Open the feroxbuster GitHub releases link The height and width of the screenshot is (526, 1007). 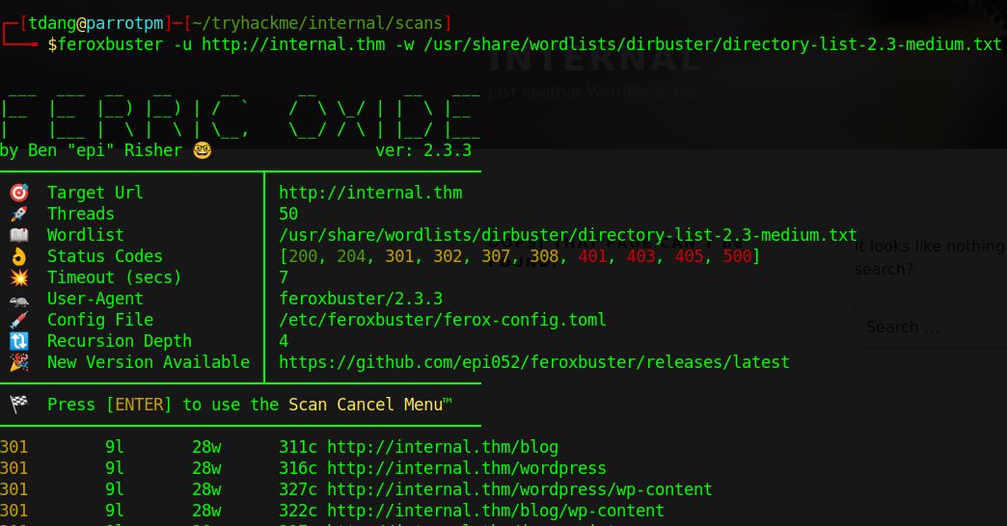tap(533, 362)
